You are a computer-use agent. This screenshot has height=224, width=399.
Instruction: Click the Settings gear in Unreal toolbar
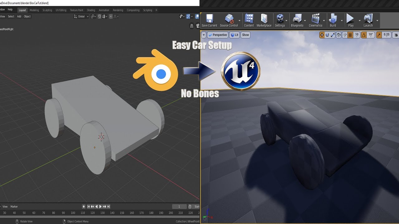280,21
